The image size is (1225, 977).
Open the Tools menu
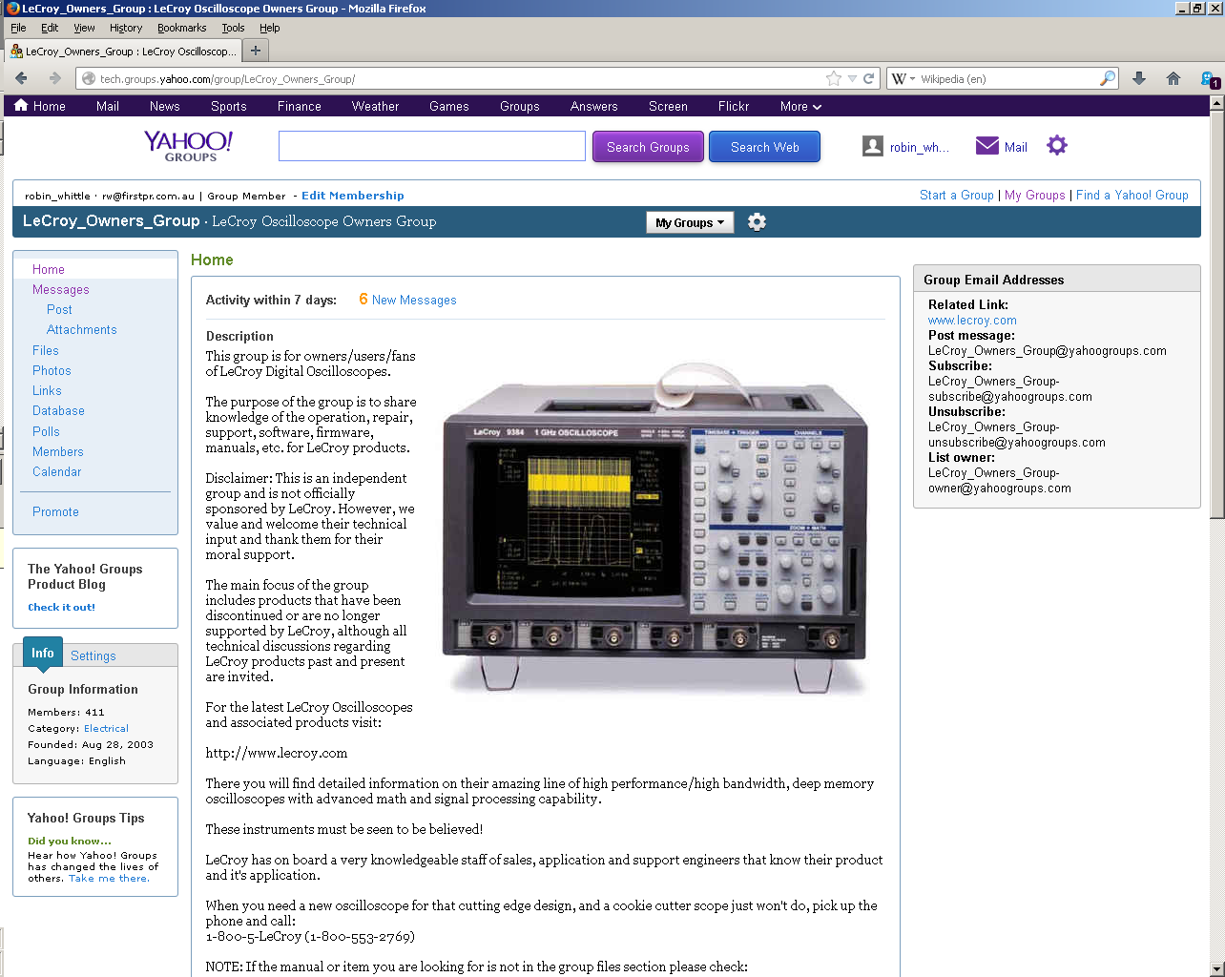(234, 28)
